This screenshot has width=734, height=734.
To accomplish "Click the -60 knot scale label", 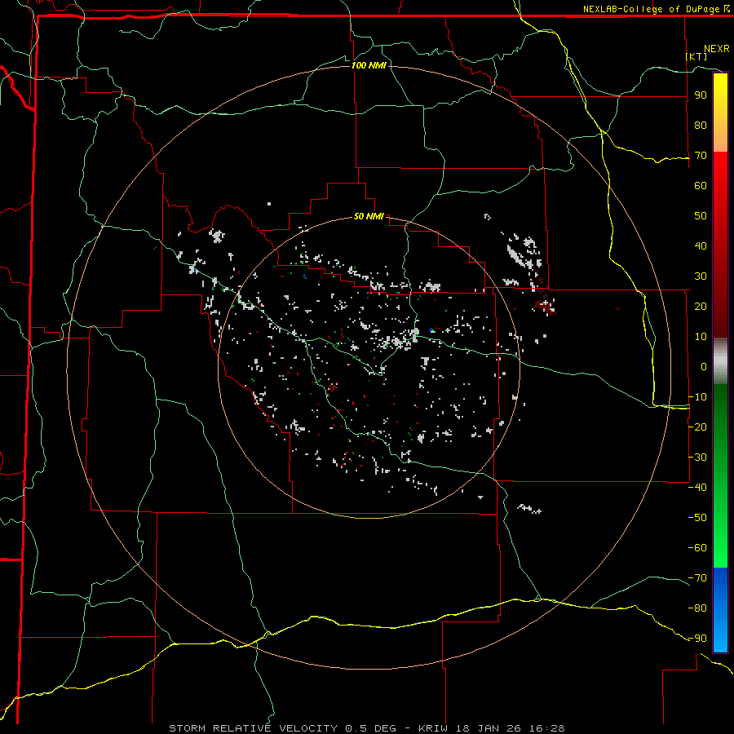I will pos(697,548).
